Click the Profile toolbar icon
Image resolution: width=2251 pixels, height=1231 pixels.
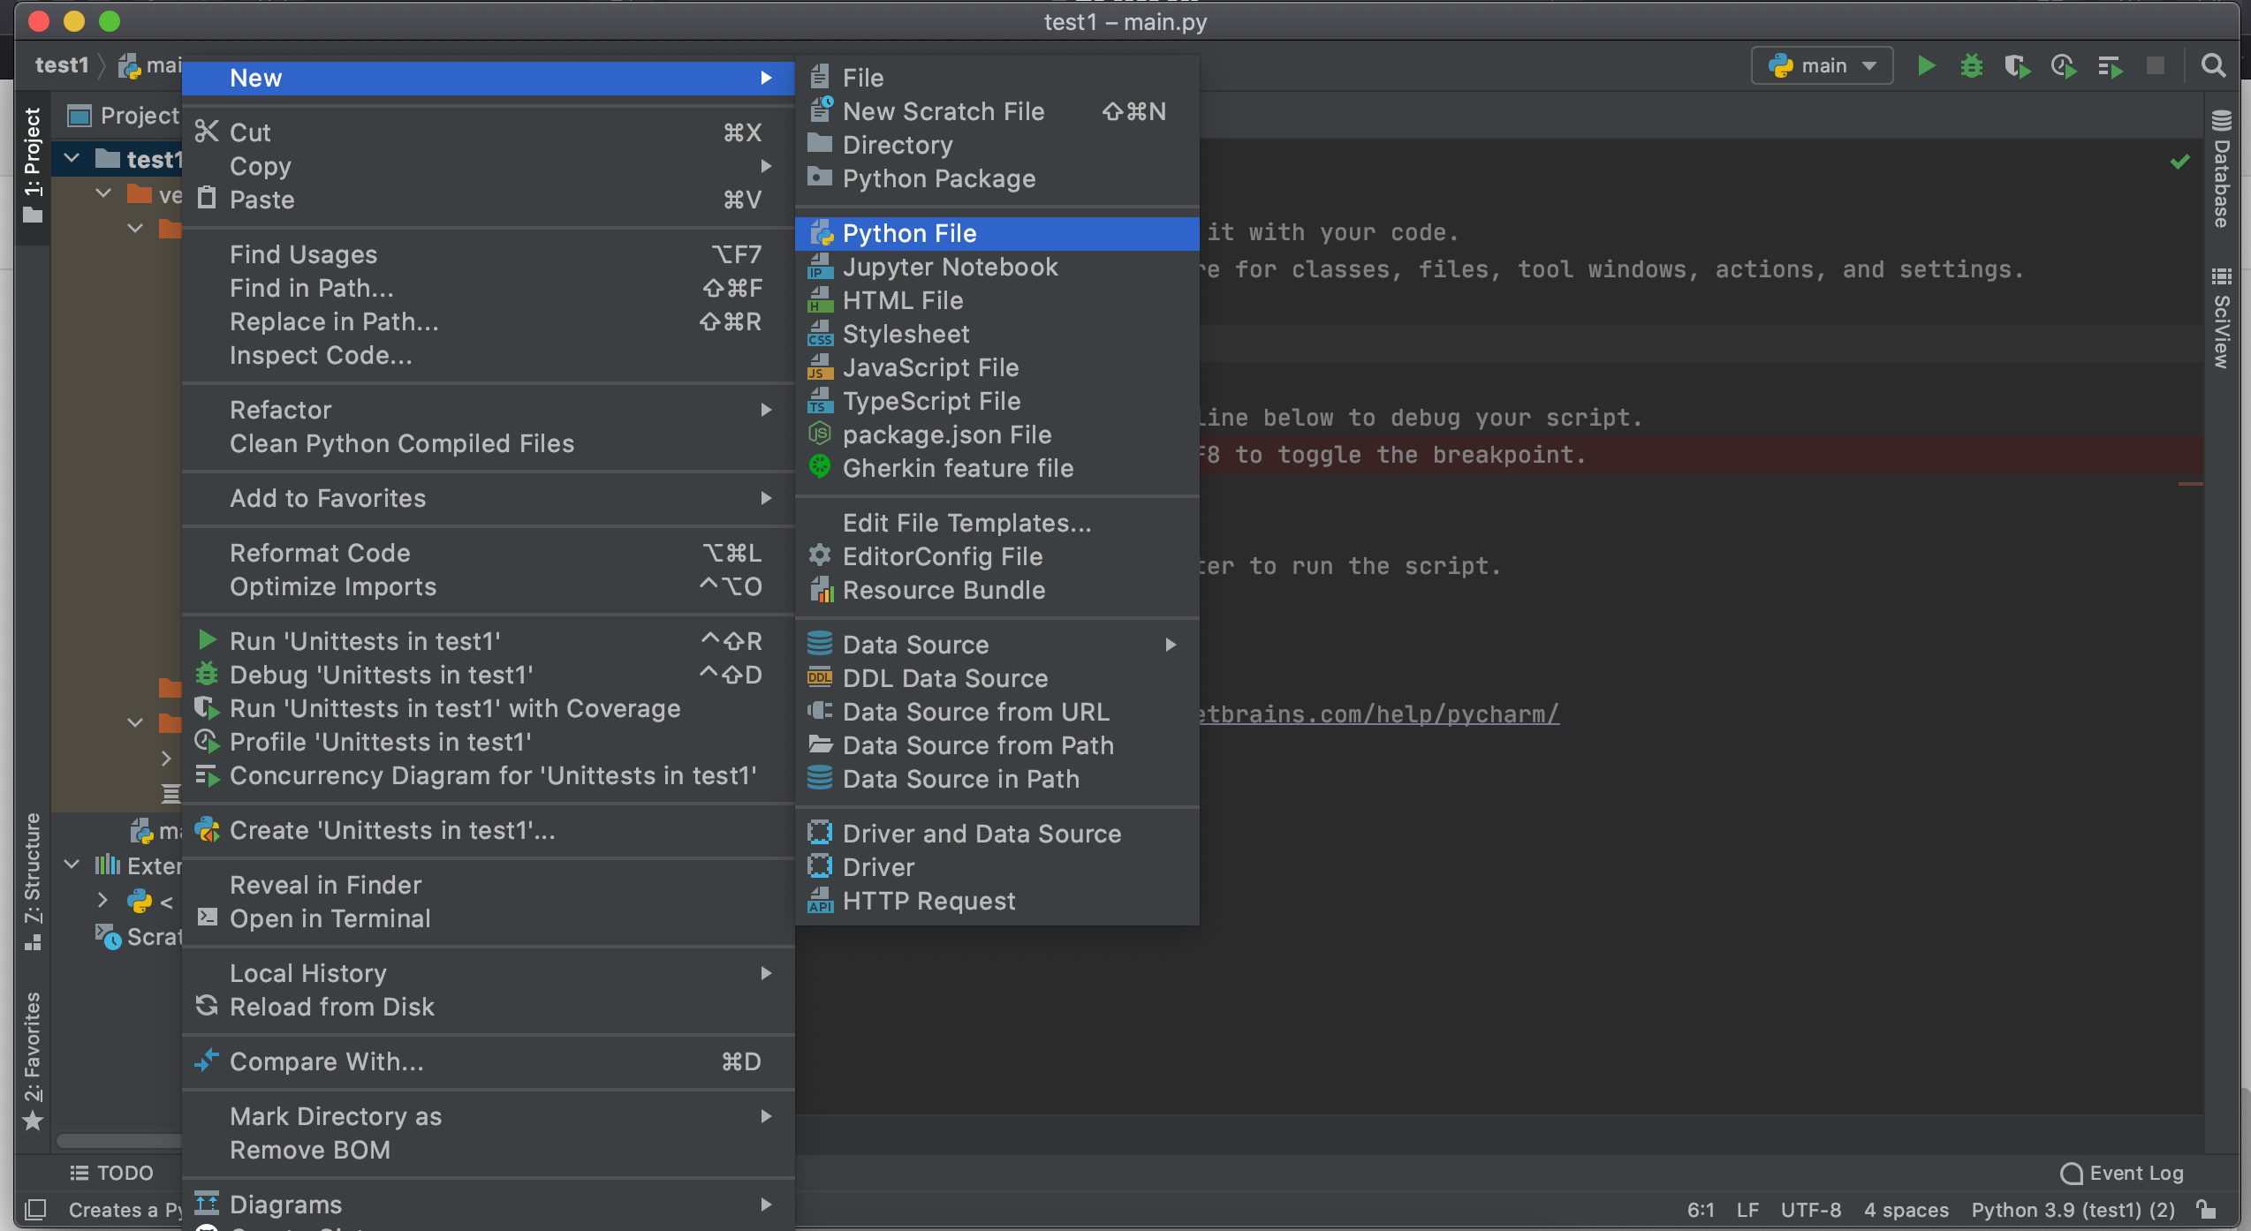[x=2064, y=66]
